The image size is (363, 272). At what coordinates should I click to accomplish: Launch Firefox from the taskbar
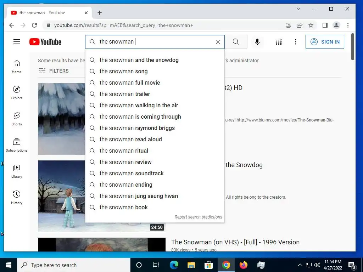(x=243, y=265)
